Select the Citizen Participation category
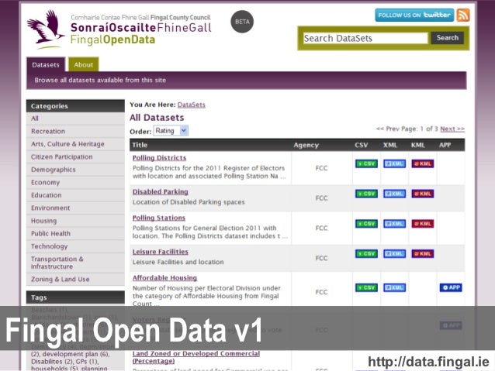The image size is (495, 371). (x=75, y=156)
